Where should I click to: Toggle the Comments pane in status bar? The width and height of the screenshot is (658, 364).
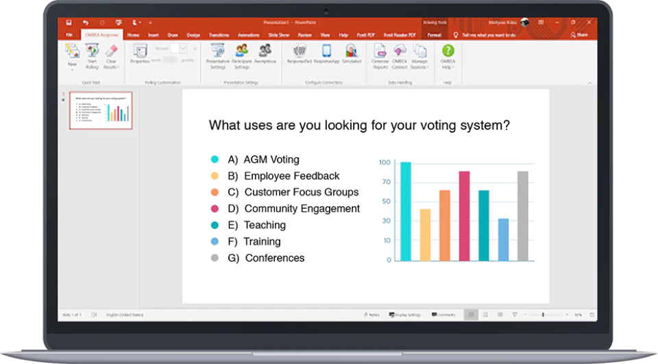(443, 315)
